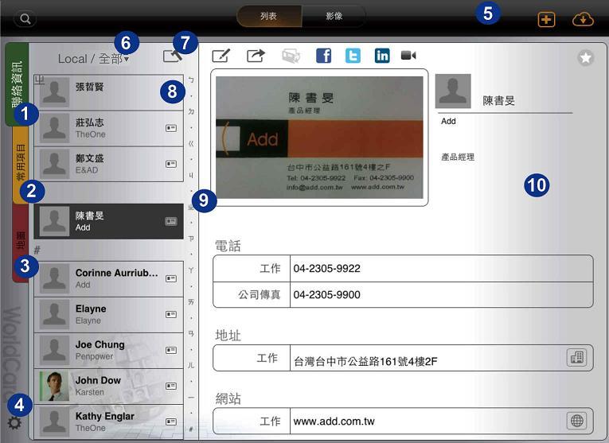609x443 pixels.
Task: Click the share/export arrow icon in detail toolbar
Action: coord(256,56)
